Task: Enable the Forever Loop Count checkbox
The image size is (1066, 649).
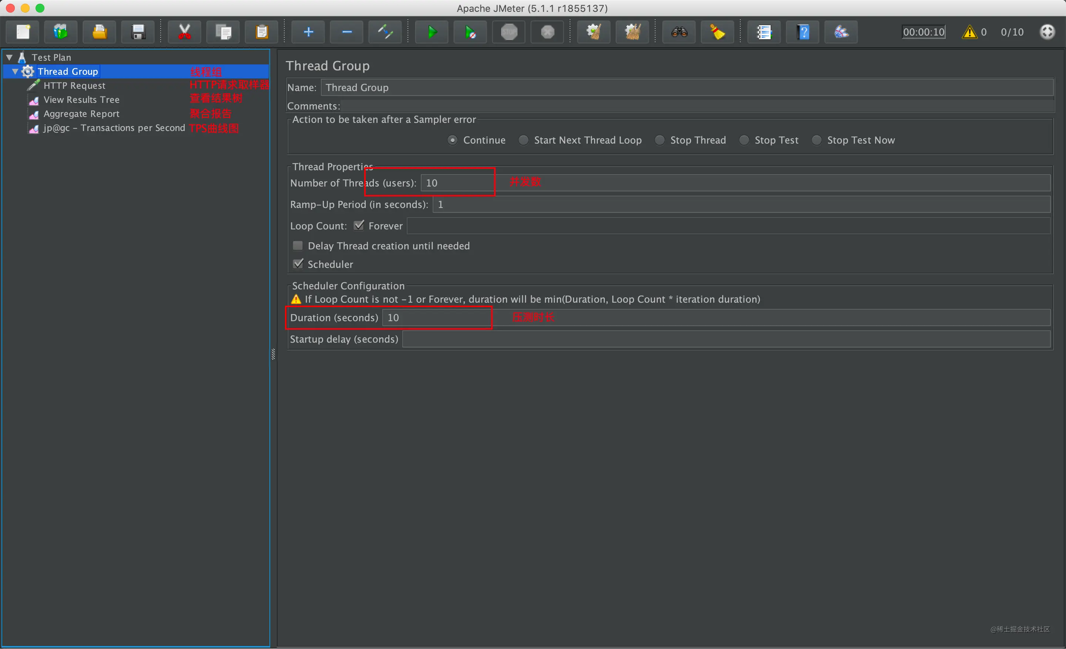Action: click(359, 226)
